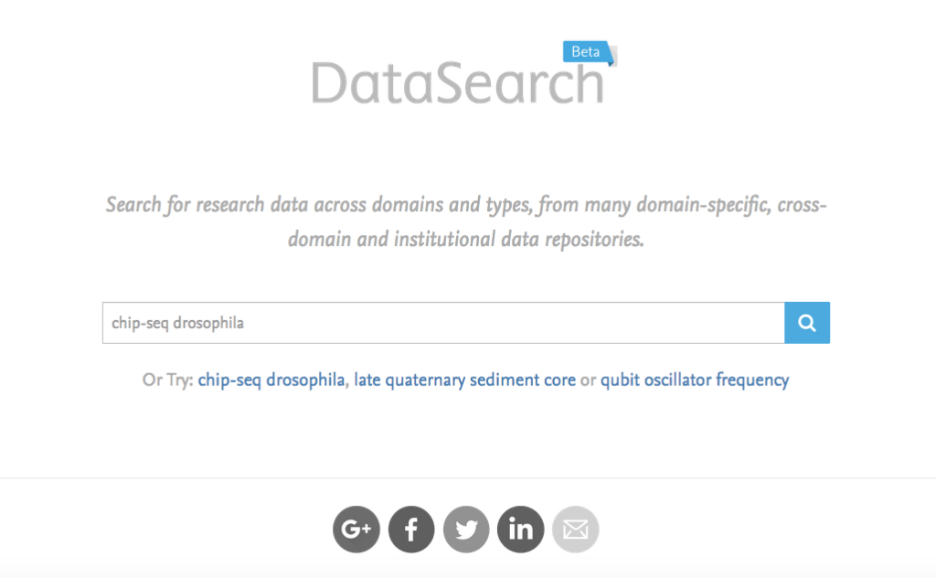Click the 'Or Try:' suggestions line
The width and height of the screenshot is (936, 578).
pyautogui.click(x=170, y=380)
